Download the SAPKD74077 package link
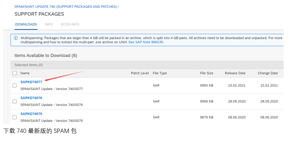 click(x=31, y=82)
